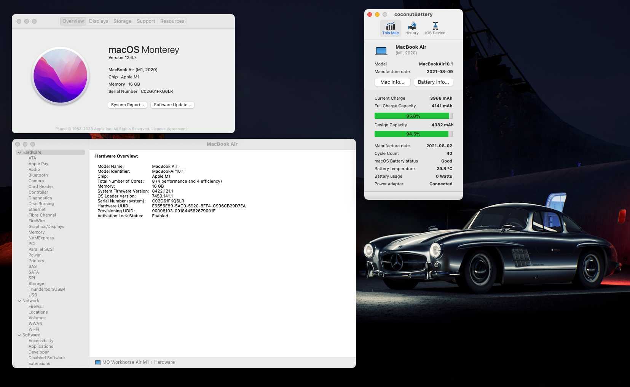630x387 pixels.
Task: Select Apple Pay in sidebar
Action: pyautogui.click(x=38, y=164)
